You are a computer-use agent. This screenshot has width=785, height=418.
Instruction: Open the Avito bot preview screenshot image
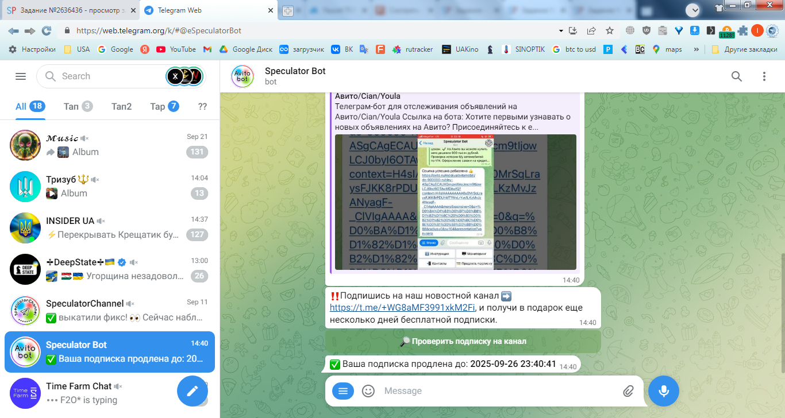click(x=456, y=202)
